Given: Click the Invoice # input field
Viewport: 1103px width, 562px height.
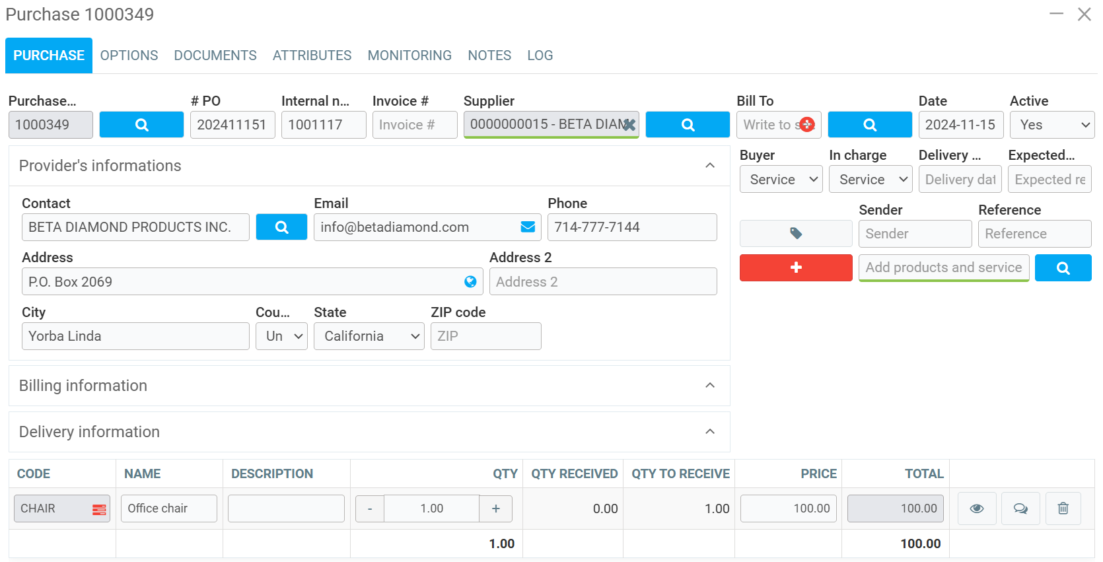Looking at the screenshot, I should tap(414, 125).
